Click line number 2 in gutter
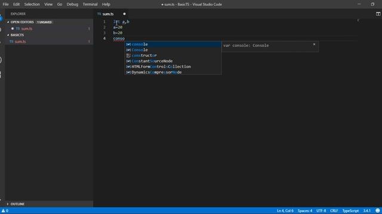The image size is (382, 214). pos(104,27)
